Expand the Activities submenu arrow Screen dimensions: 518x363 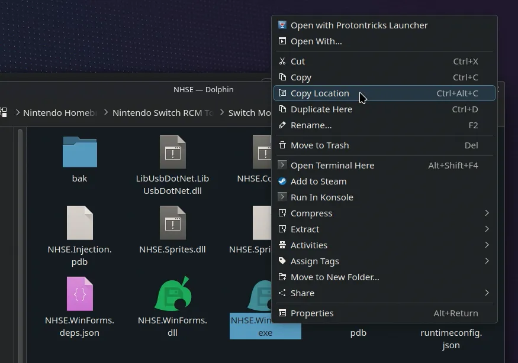click(487, 245)
